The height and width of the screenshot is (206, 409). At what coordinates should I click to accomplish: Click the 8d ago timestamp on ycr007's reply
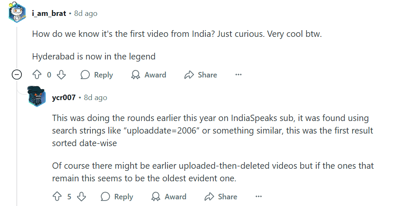pyautogui.click(x=95, y=98)
